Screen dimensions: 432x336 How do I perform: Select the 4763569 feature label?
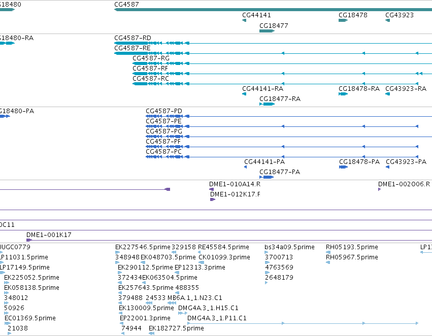[279, 267]
